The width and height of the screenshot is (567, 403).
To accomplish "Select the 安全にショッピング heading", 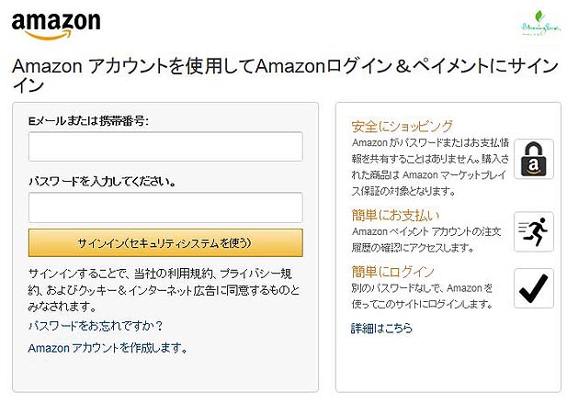I will (403, 127).
